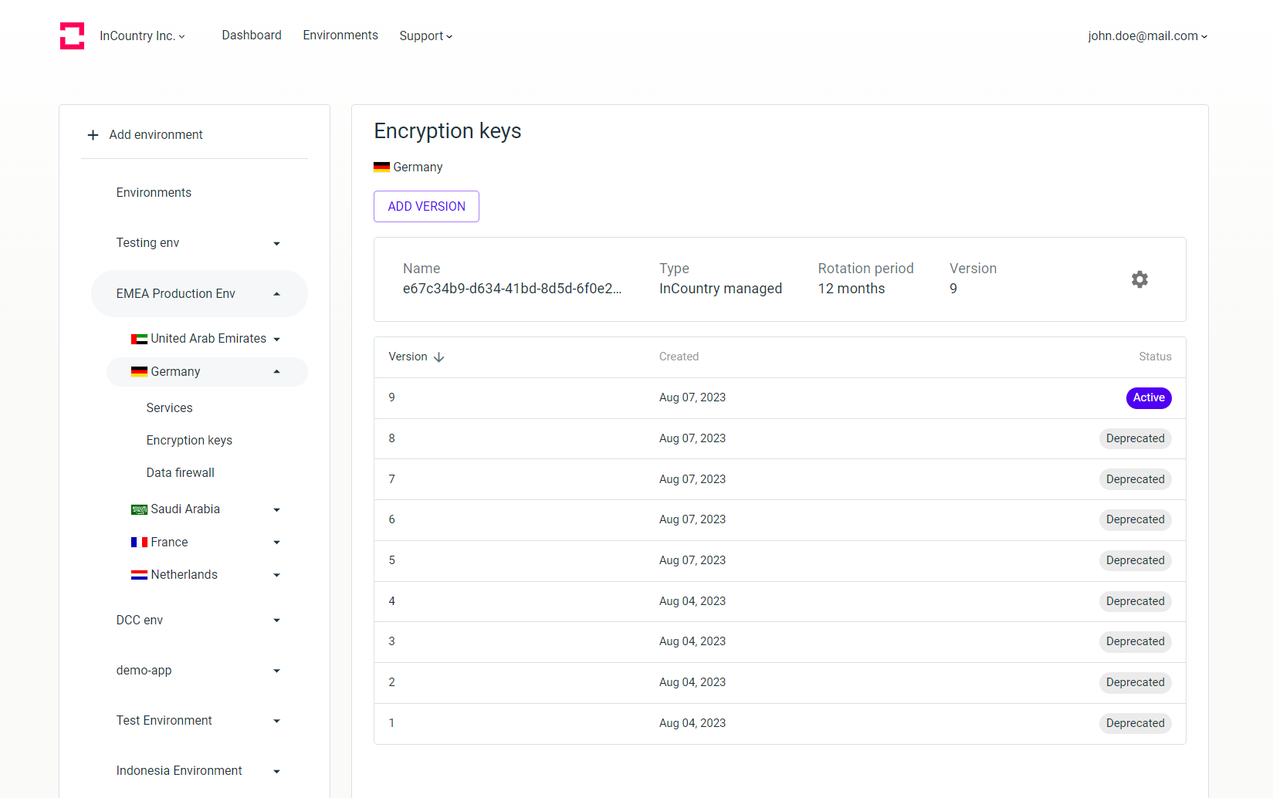Select Data firewall in the sidebar
The image size is (1273, 798).
[180, 472]
